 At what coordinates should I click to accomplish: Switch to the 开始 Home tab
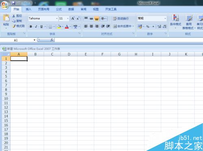click(x=16, y=9)
